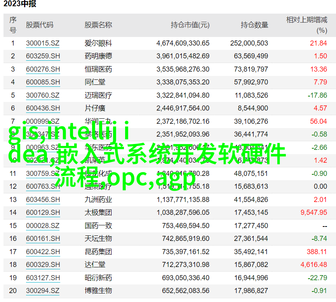This screenshot has height=302, width=336.
Task: Click holding quantity 252,000,503
Action: click(249, 43)
